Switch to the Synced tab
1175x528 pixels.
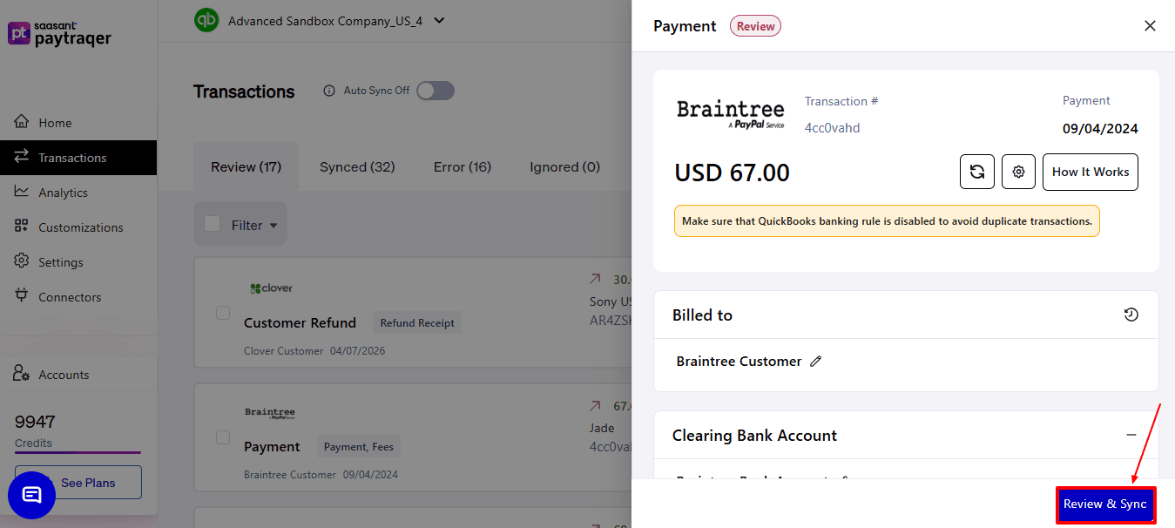(x=356, y=166)
